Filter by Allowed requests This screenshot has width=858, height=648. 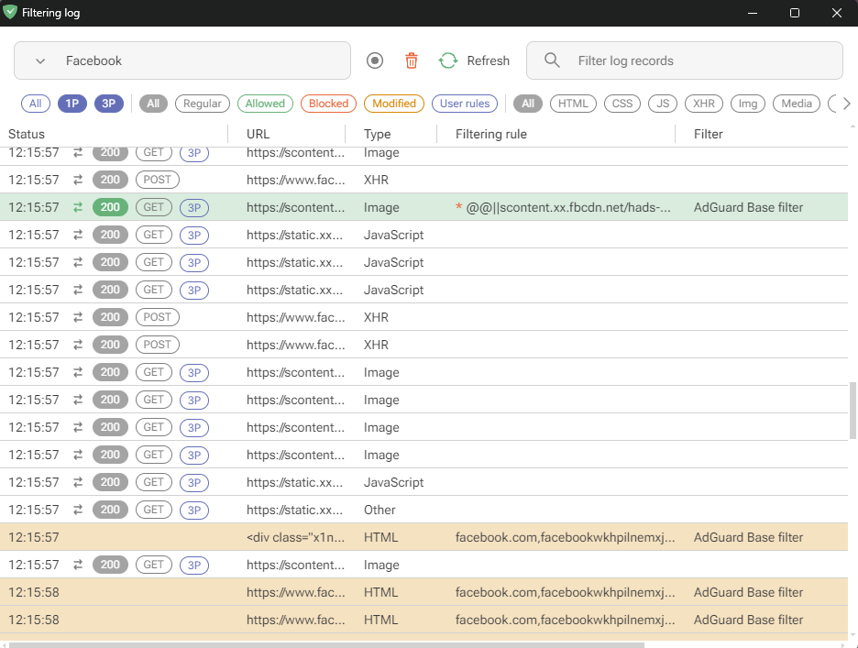point(265,104)
